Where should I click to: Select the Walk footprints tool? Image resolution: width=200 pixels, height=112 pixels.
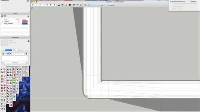coord(70,5)
